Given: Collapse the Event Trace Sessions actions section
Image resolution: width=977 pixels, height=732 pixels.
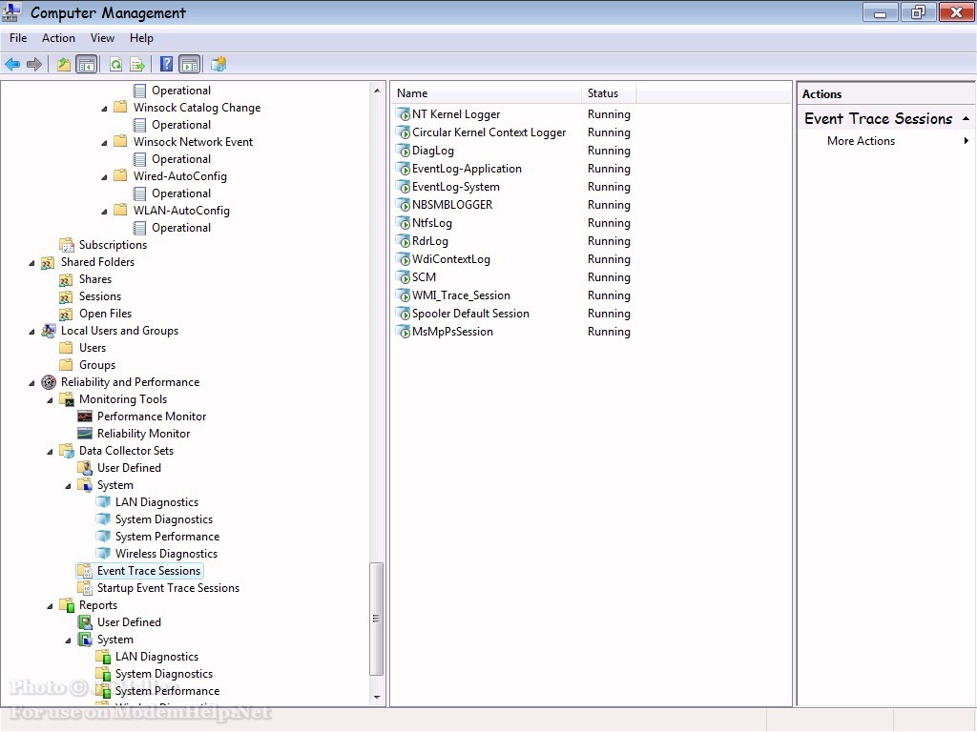Looking at the screenshot, I should (966, 118).
